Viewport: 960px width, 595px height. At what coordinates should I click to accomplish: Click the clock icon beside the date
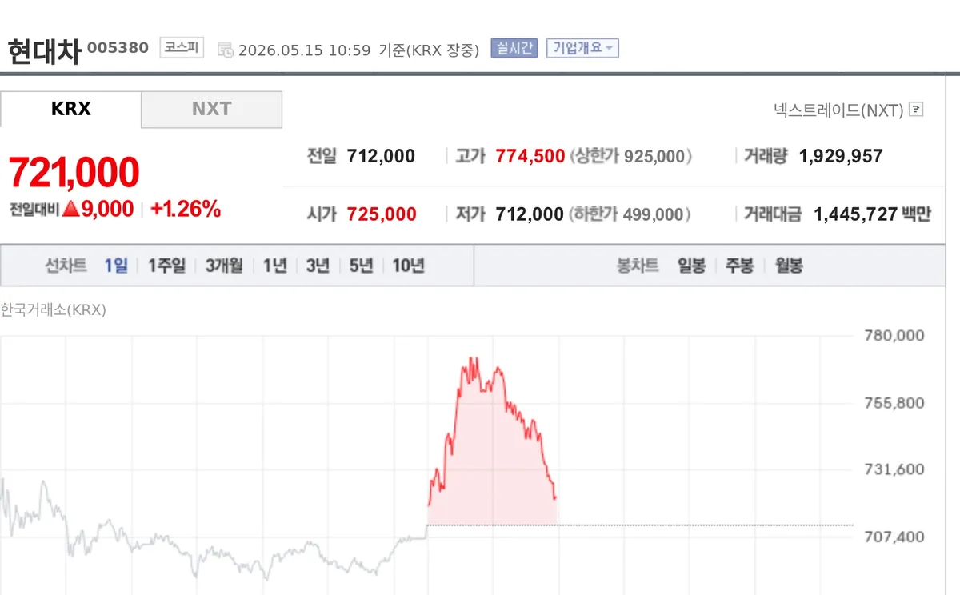coord(226,50)
